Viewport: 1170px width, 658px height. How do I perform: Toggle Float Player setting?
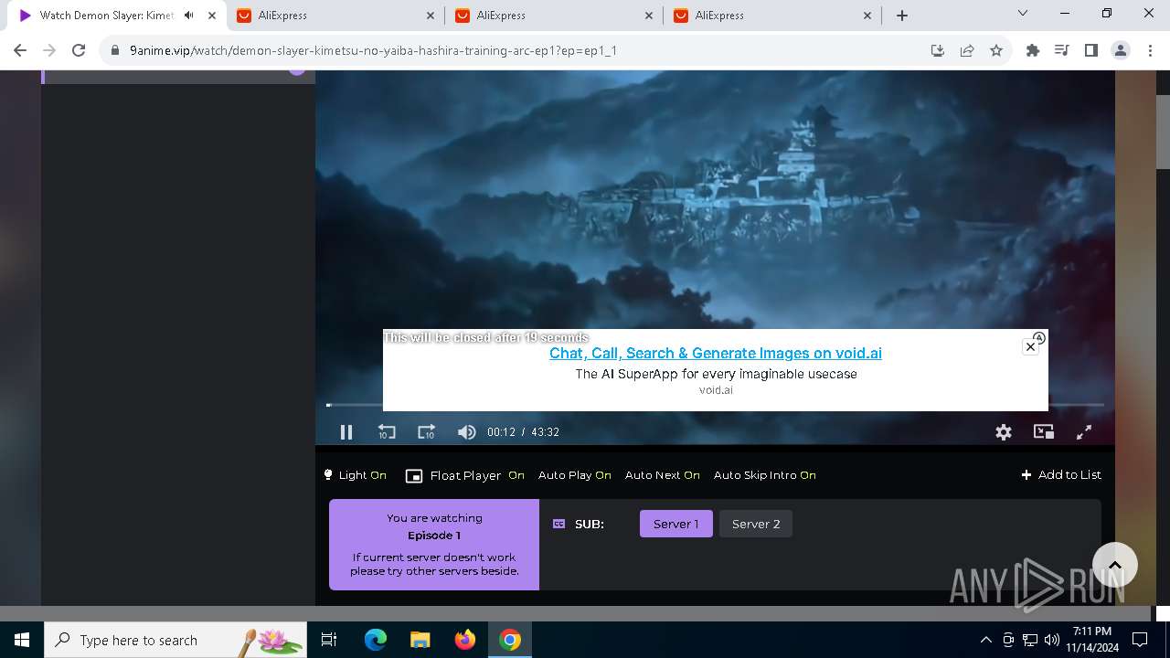tap(465, 475)
